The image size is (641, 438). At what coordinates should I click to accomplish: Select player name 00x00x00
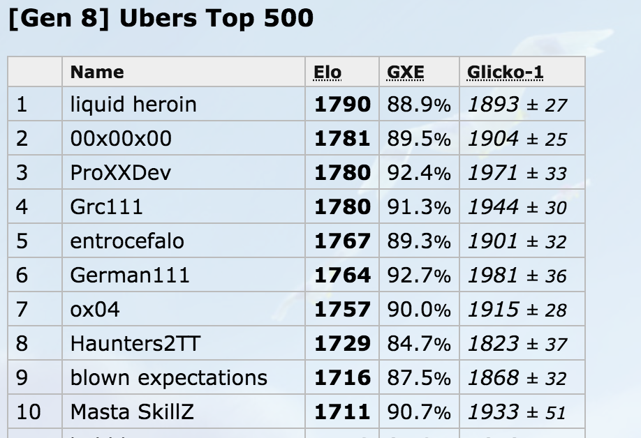pyautogui.click(x=121, y=138)
